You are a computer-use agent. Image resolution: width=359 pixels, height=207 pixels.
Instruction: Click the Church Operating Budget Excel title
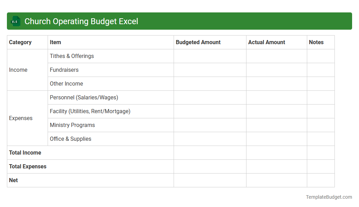[x=81, y=21]
